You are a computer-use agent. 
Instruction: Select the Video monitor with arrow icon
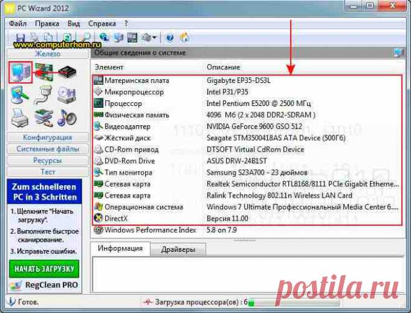tap(20, 95)
